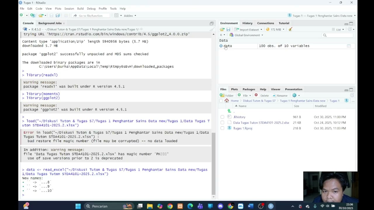The image size is (374, 210).
Task: Navigate to Diskusi Tuton & Tugas S7 breadcrumb
Action: tap(259, 101)
